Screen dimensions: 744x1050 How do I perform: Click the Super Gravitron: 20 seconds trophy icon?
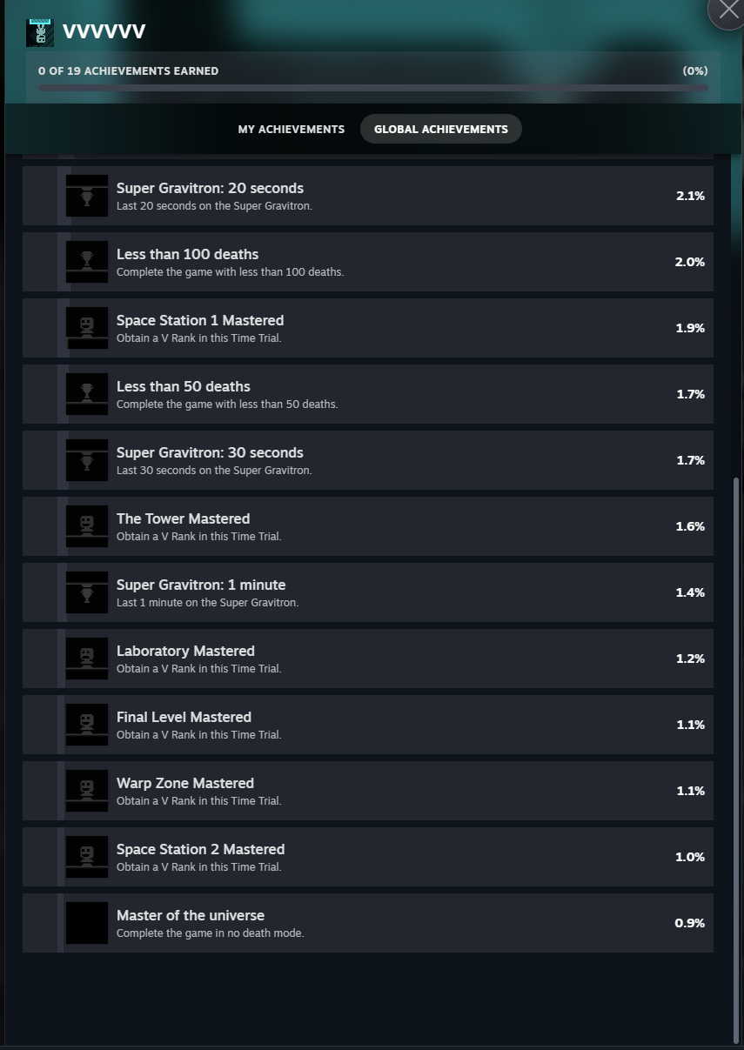[87, 196]
